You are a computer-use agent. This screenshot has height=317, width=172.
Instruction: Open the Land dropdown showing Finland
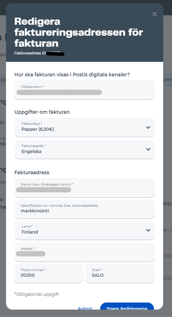click(x=85, y=230)
